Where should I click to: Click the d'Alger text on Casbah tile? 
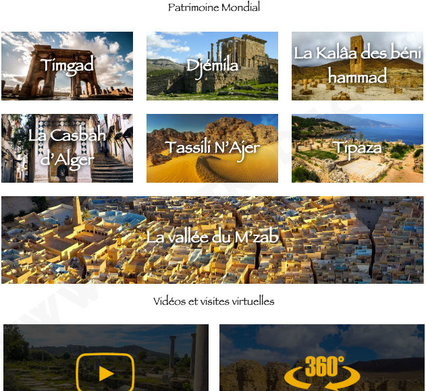tap(68, 160)
